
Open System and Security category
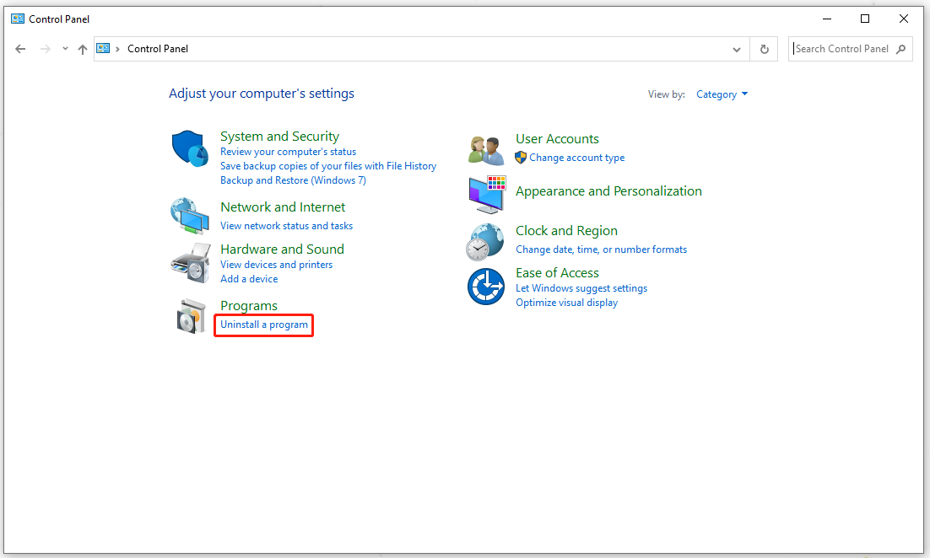[279, 137]
